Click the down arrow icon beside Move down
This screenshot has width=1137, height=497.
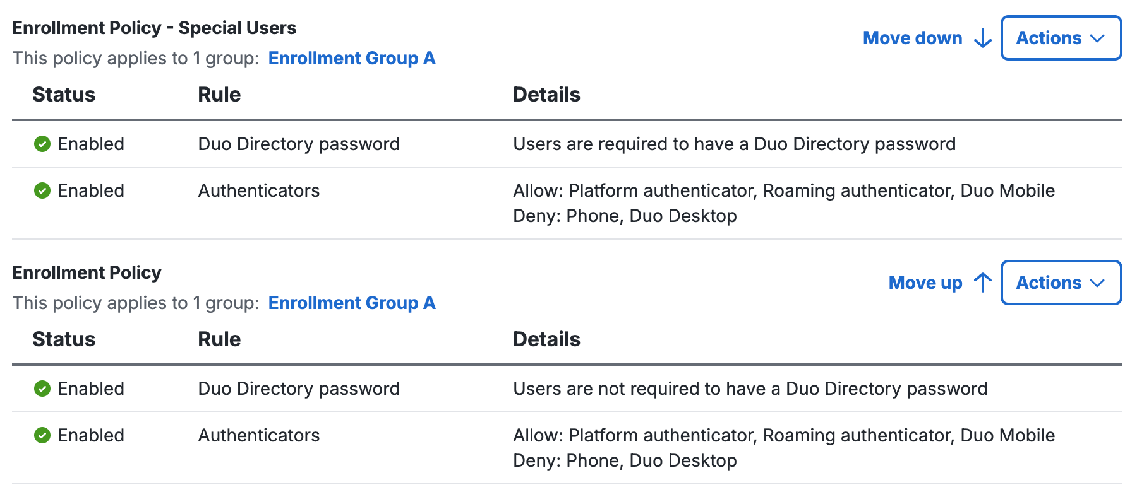(983, 38)
